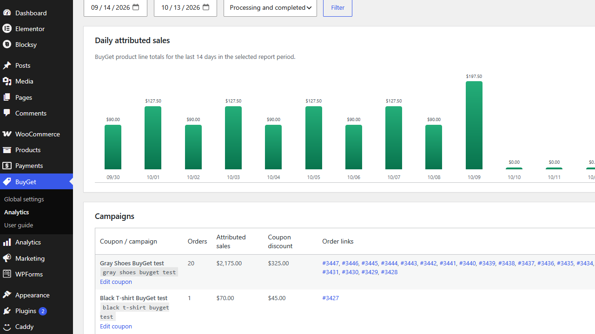Click the Posts pushpin icon
Viewport: 595px width, 334px height.
7,65
